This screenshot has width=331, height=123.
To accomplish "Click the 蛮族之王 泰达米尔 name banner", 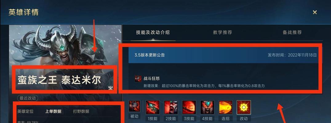I will tap(59, 80).
